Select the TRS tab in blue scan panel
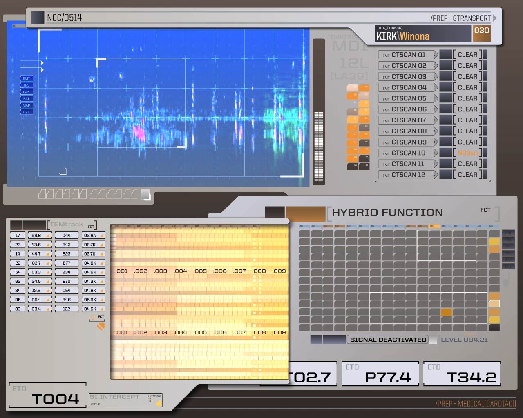 (x=26, y=85)
